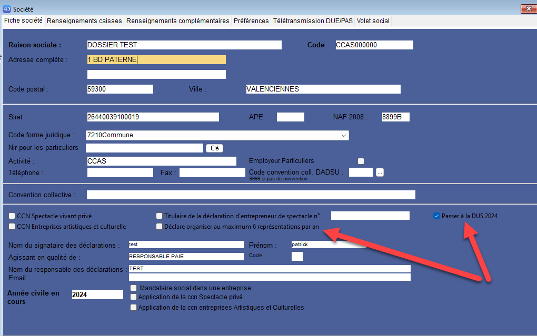
Task: Check Application de la ccn Spectacle privé
Action: click(133, 297)
